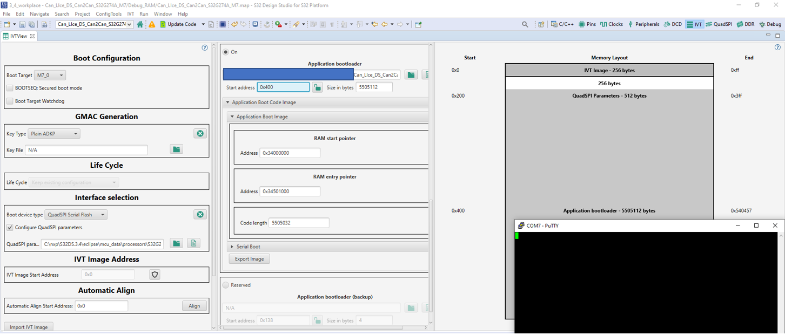
Task: Browse QuadSPI parameters file with folder icon
Action: (176, 243)
